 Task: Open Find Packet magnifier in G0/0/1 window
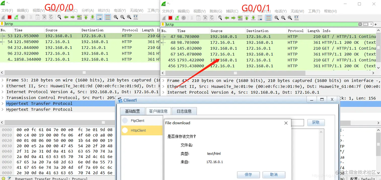click(x=220, y=18)
